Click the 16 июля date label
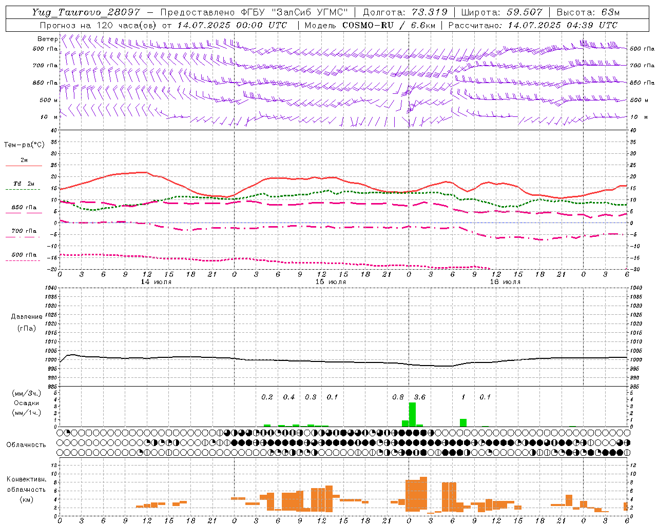The height and width of the screenshot is (525, 657). click(x=505, y=282)
